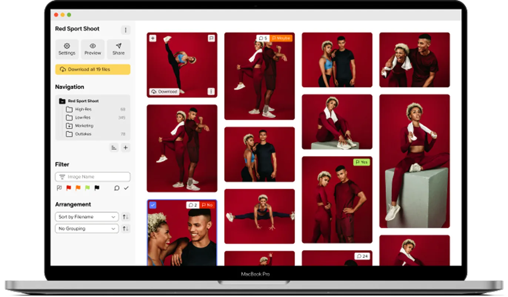Click the plus icon on the high-kick photo
This screenshot has width=508, height=297.
click(x=153, y=38)
